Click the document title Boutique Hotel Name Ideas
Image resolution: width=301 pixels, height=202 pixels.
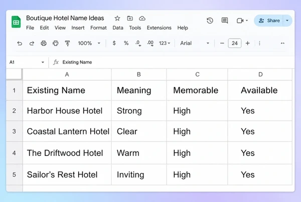65,18
